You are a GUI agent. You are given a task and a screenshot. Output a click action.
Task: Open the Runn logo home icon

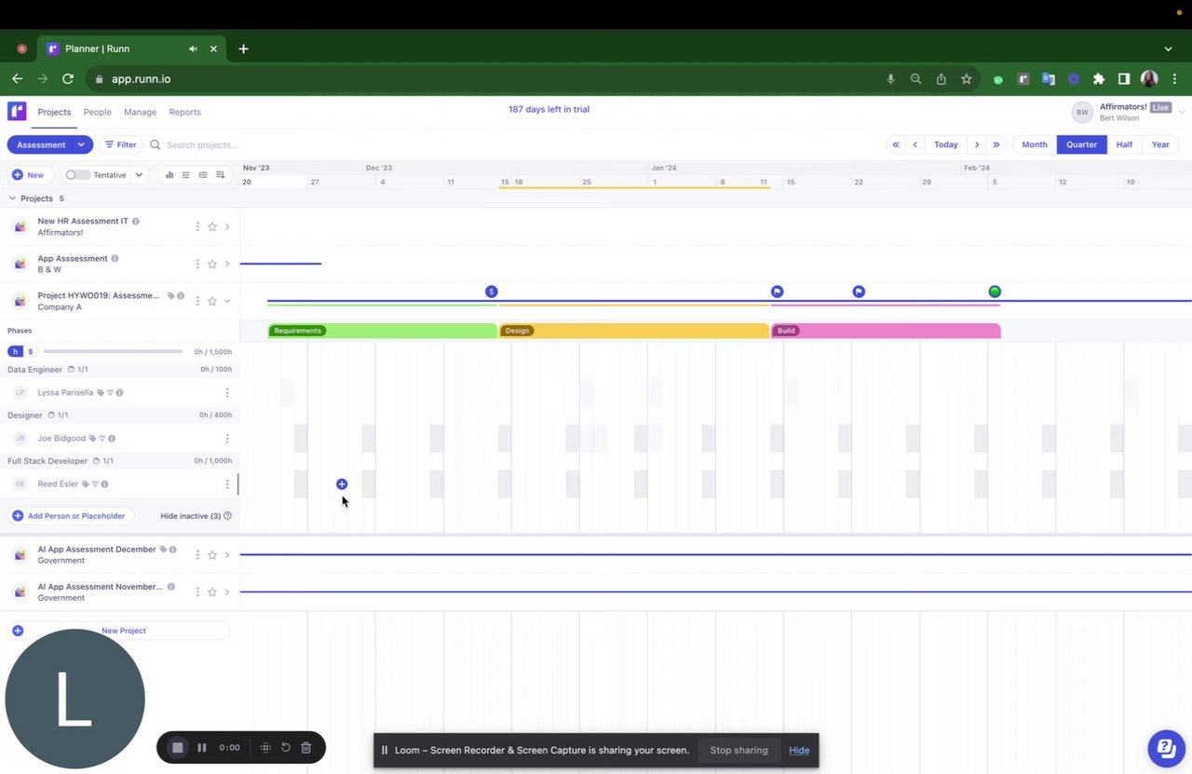tap(17, 112)
